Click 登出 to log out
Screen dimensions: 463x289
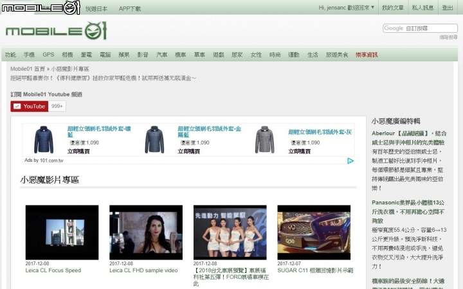(x=448, y=8)
